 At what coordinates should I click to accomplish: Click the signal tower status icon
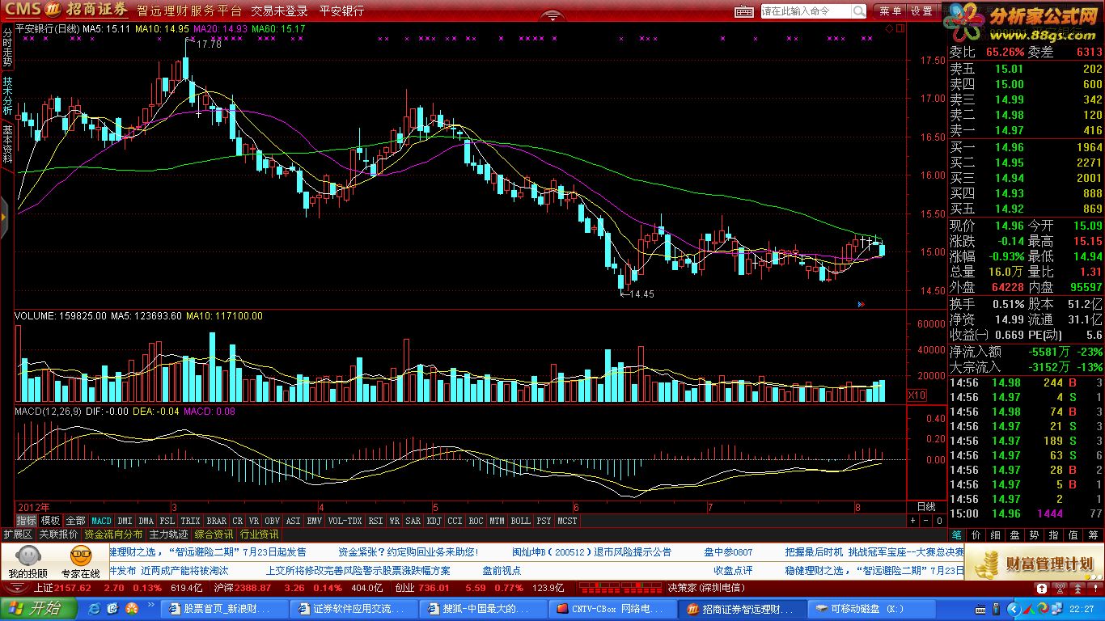[1060, 588]
